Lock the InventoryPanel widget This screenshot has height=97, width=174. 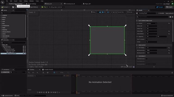point(23,53)
